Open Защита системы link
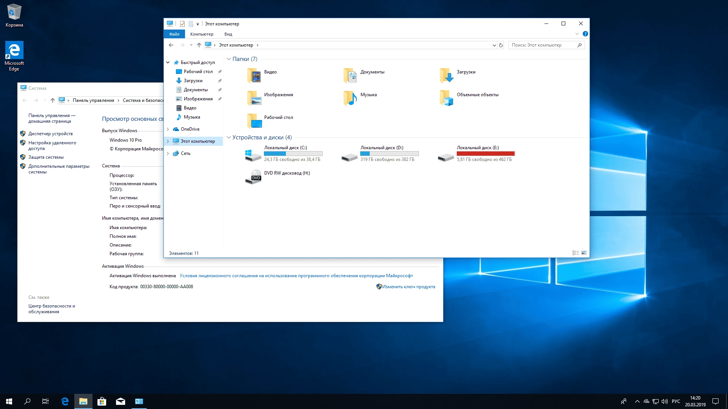 (x=46, y=157)
